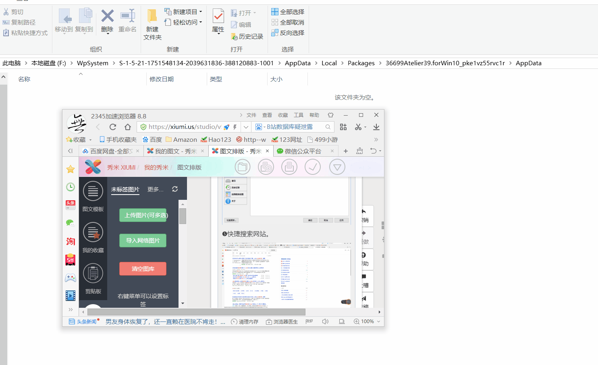Click the Packages breadcrumb in address bar
The image size is (598, 365).
[x=361, y=63]
